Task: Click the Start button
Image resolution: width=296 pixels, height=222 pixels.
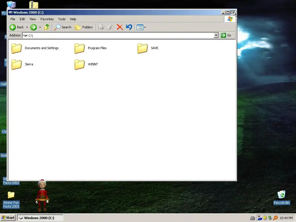Action: point(8,218)
